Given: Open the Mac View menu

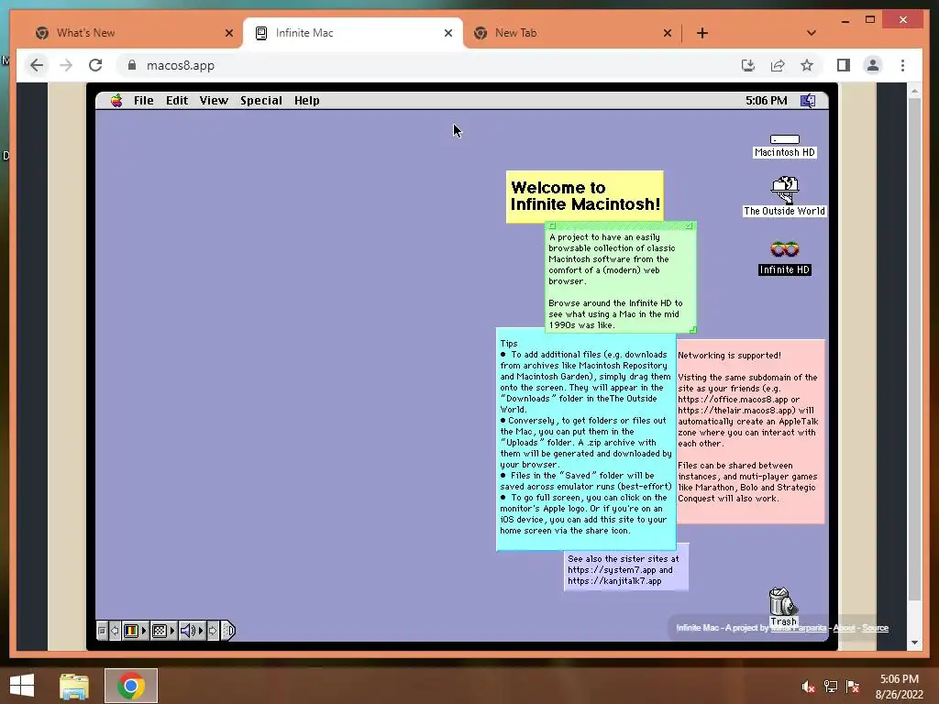Looking at the screenshot, I should [x=214, y=101].
